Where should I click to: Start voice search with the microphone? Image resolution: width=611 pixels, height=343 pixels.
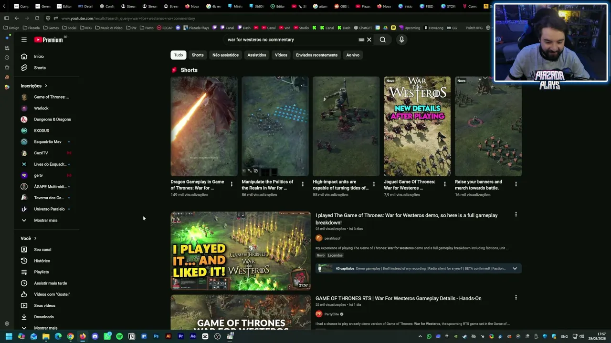pos(401,40)
